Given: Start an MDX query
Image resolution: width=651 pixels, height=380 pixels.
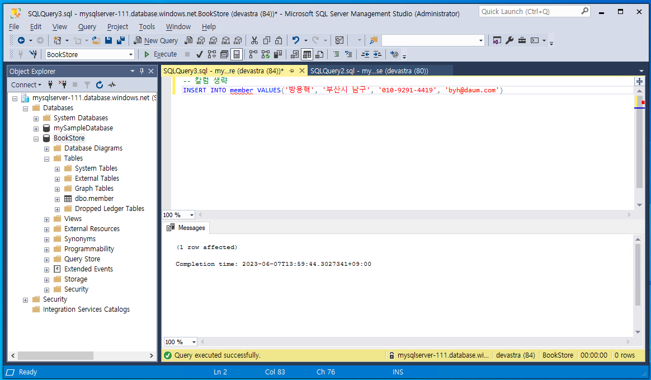Looking at the screenshot, I should (201, 40).
